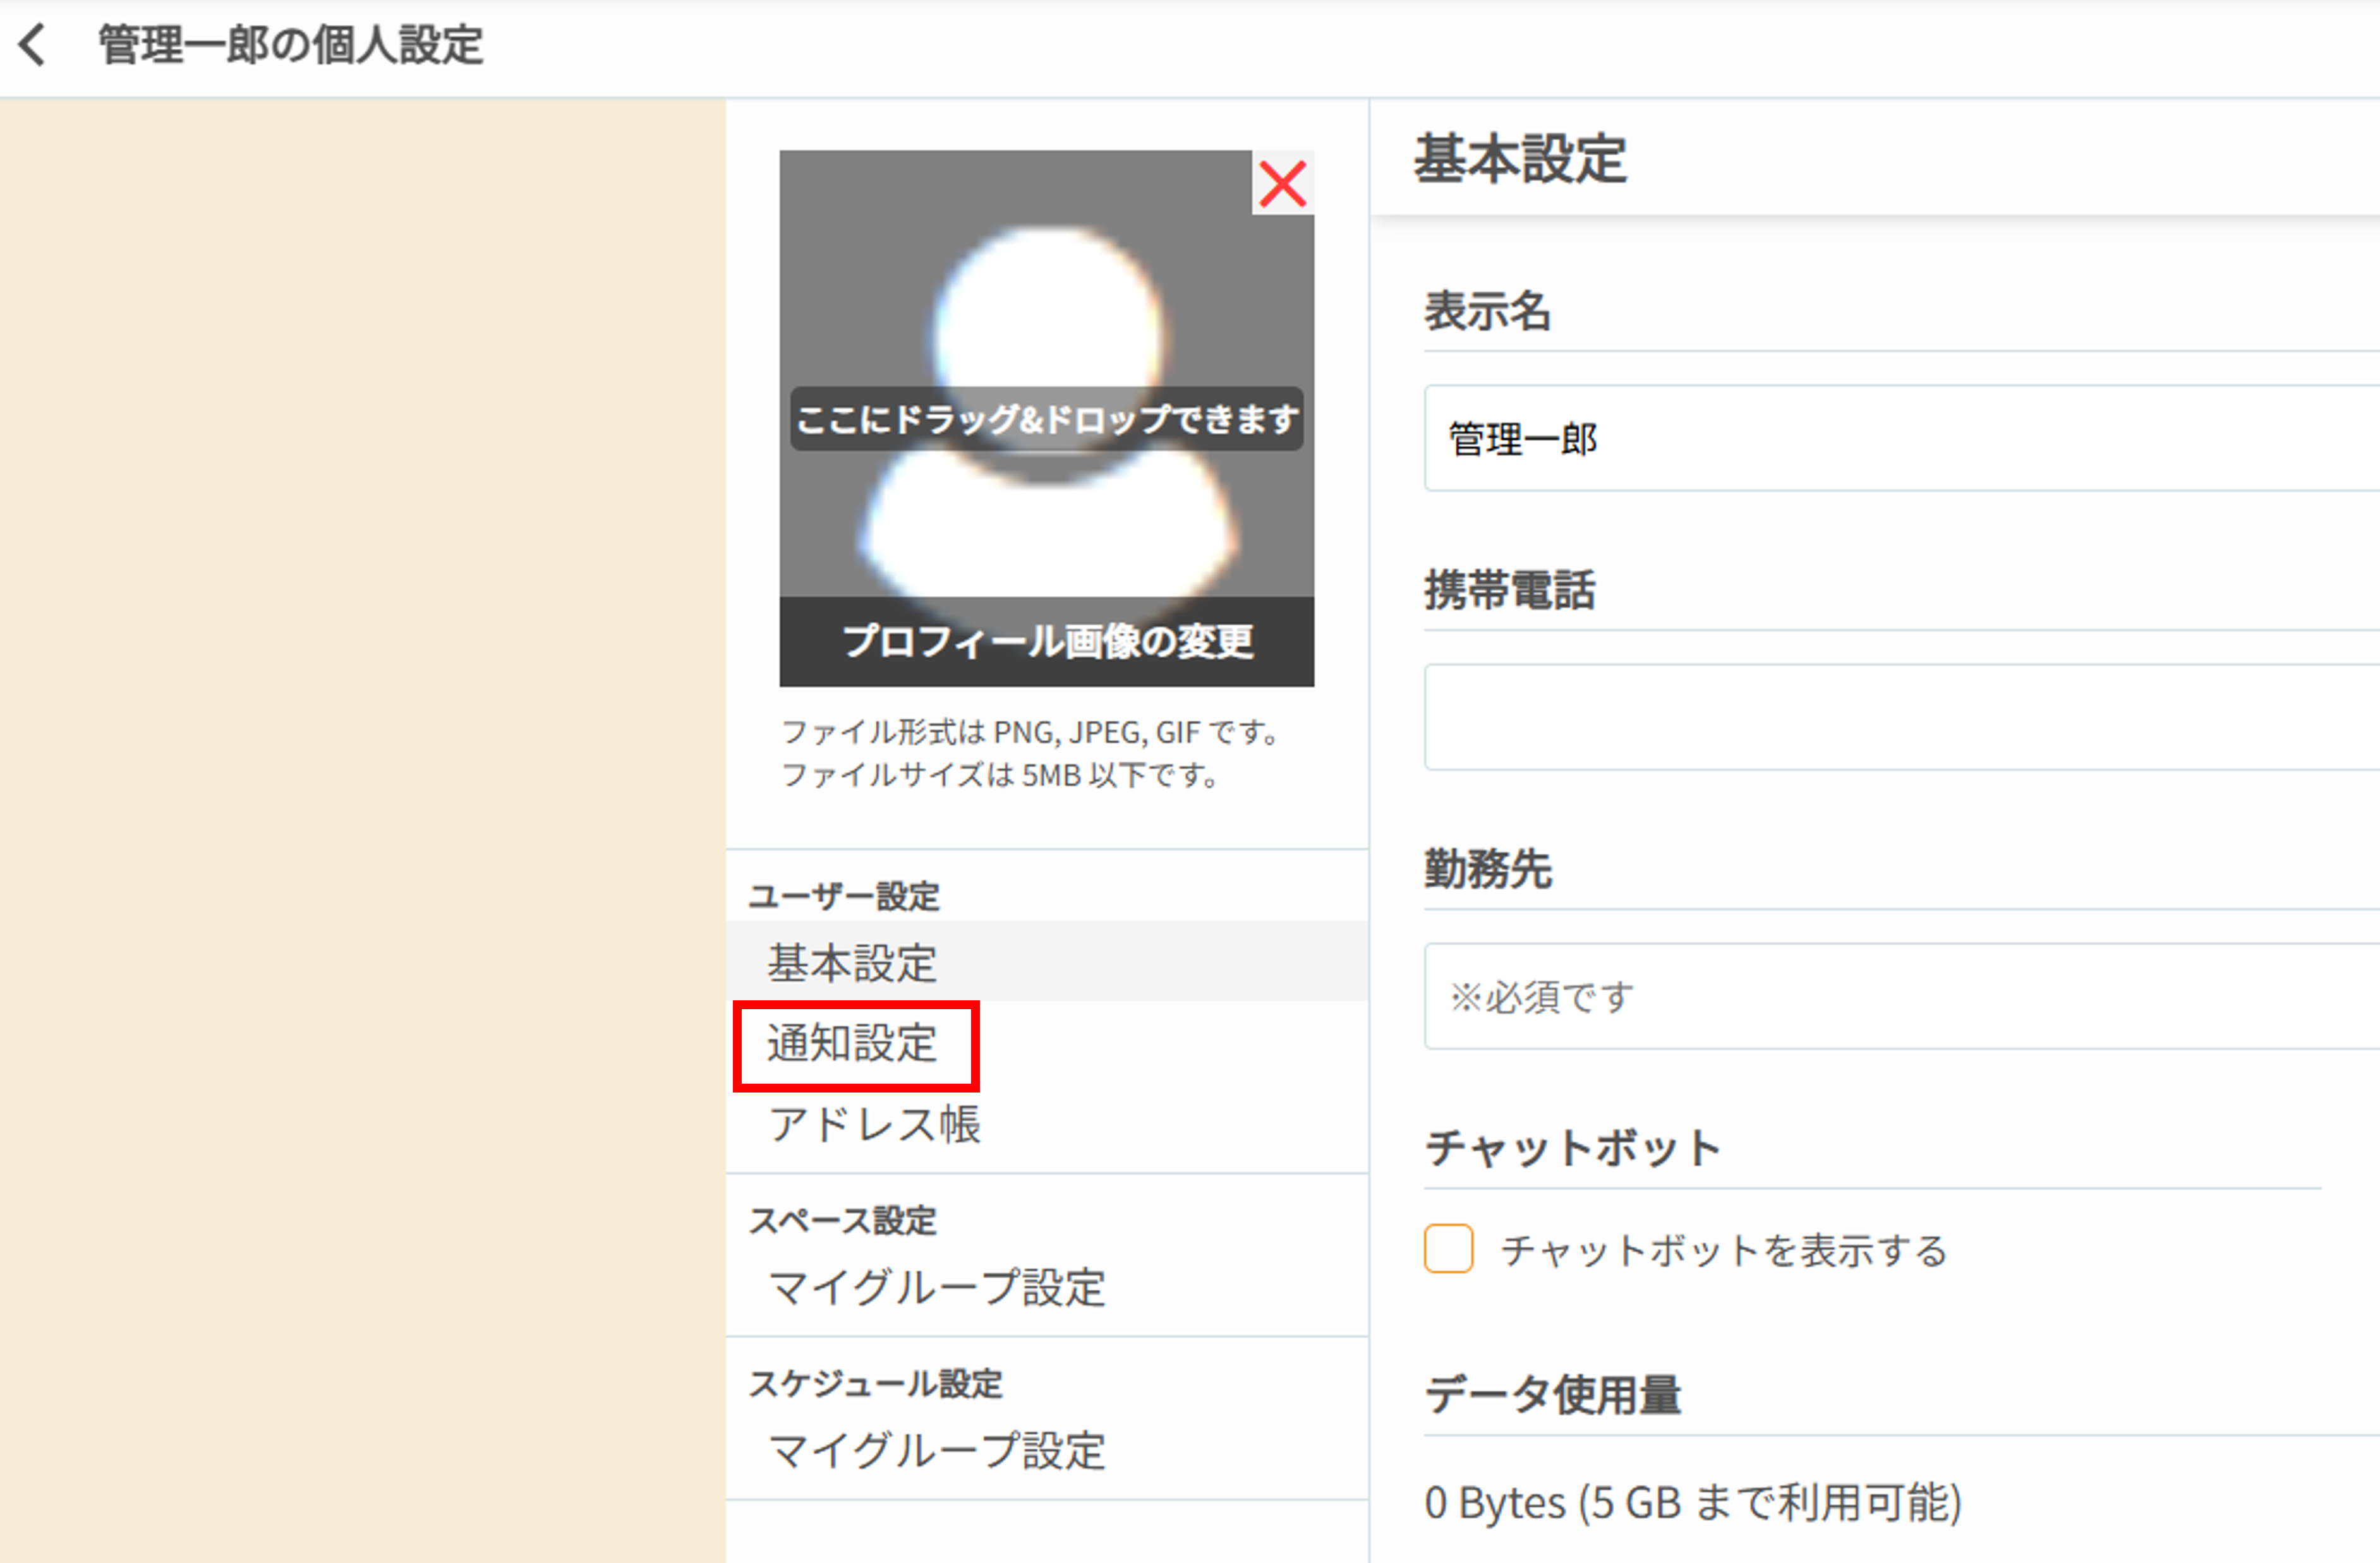Click the ユーザー設定 section header
This screenshot has width=2380, height=1563.
tap(844, 895)
